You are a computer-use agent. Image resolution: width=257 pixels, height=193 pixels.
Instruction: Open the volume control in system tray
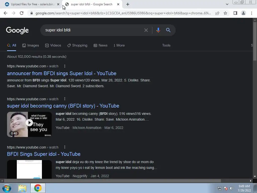point(232,188)
